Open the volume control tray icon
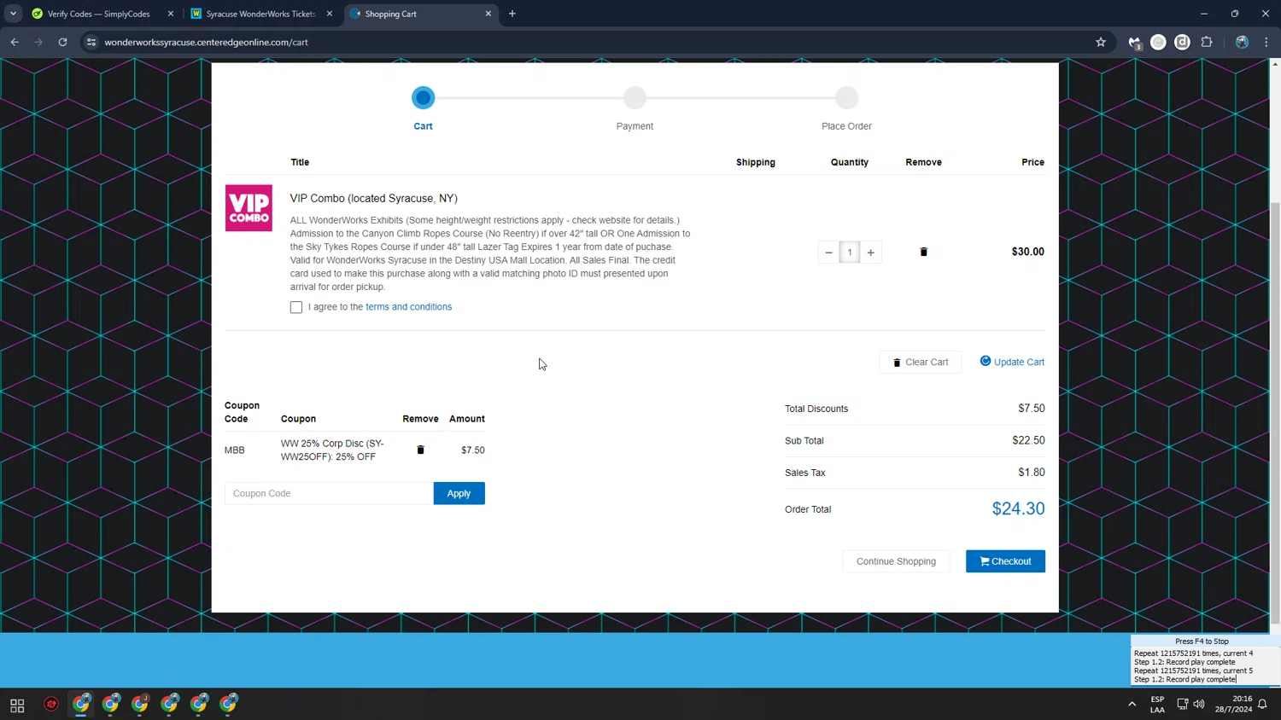The image size is (1281, 720). tap(1199, 704)
